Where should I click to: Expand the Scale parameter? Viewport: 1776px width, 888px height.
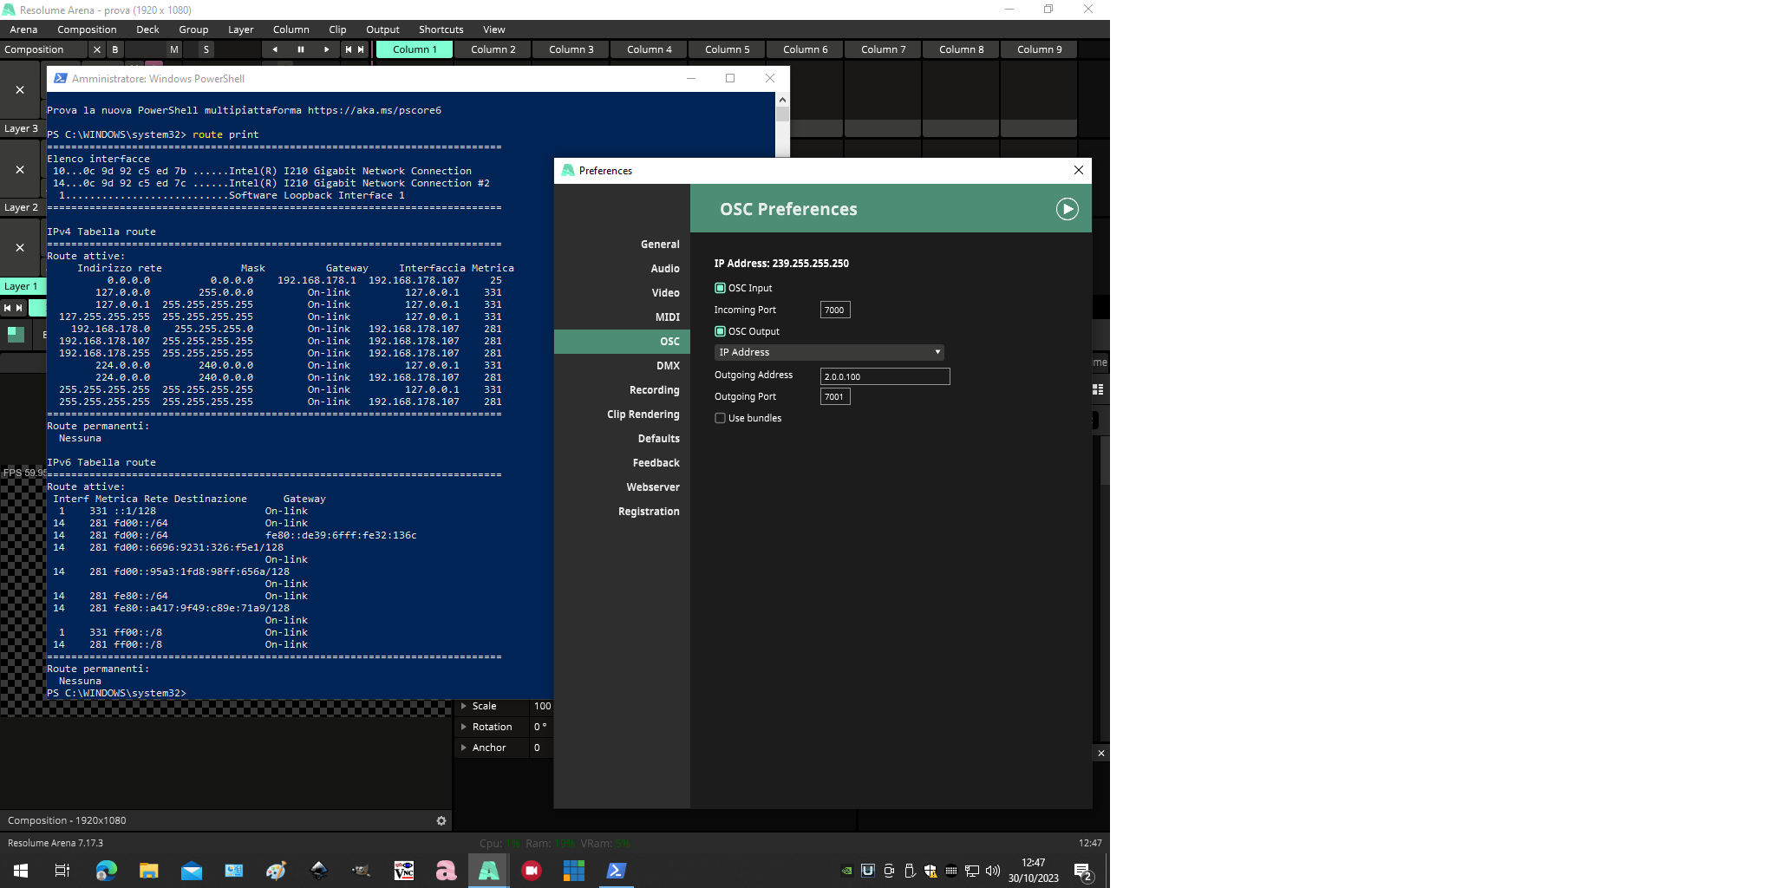tap(464, 706)
